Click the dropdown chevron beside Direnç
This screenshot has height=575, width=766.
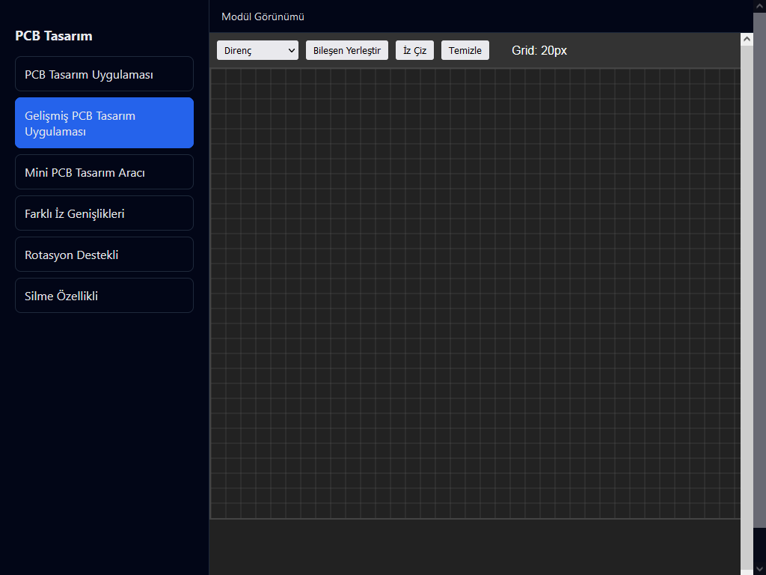[x=291, y=50]
